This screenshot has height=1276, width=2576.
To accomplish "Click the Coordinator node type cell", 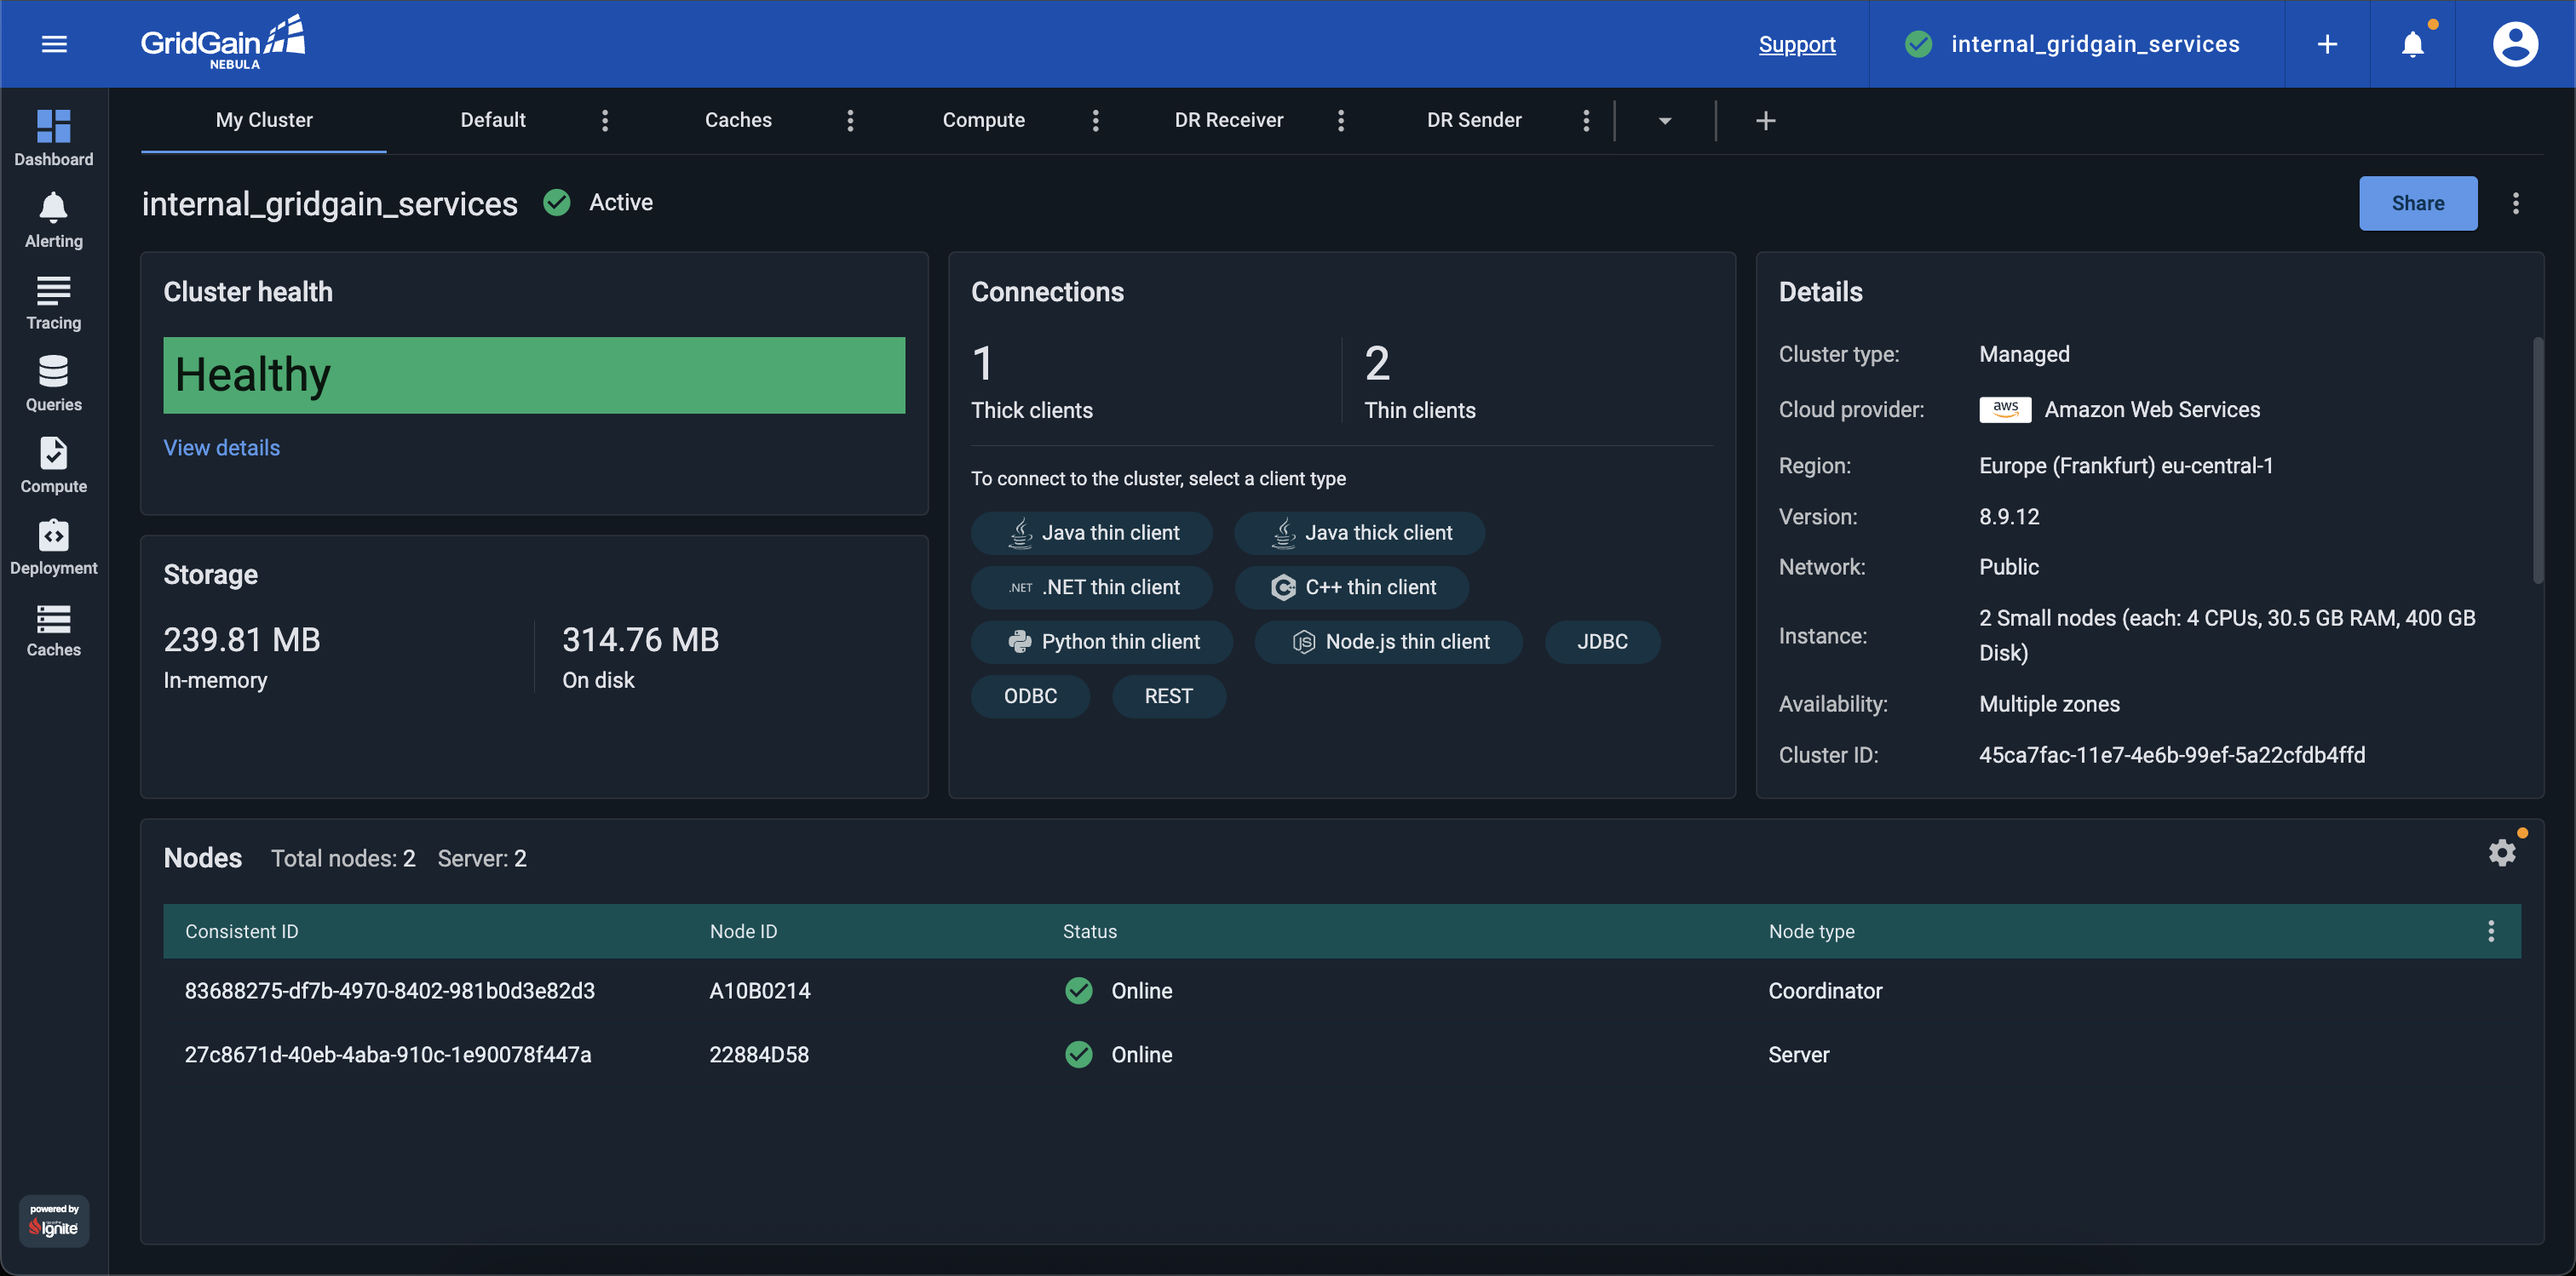I will tap(1825, 990).
